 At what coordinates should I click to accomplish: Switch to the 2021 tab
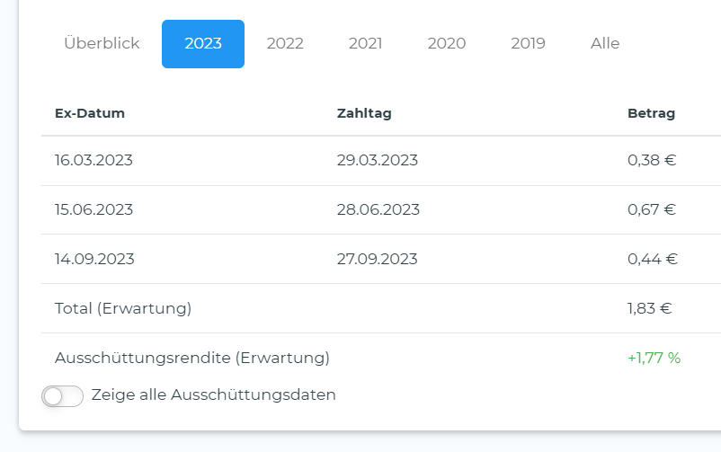(x=365, y=43)
